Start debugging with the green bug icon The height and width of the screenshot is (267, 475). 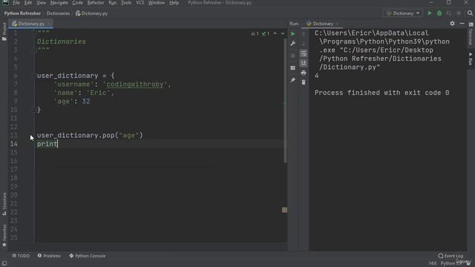click(439, 13)
